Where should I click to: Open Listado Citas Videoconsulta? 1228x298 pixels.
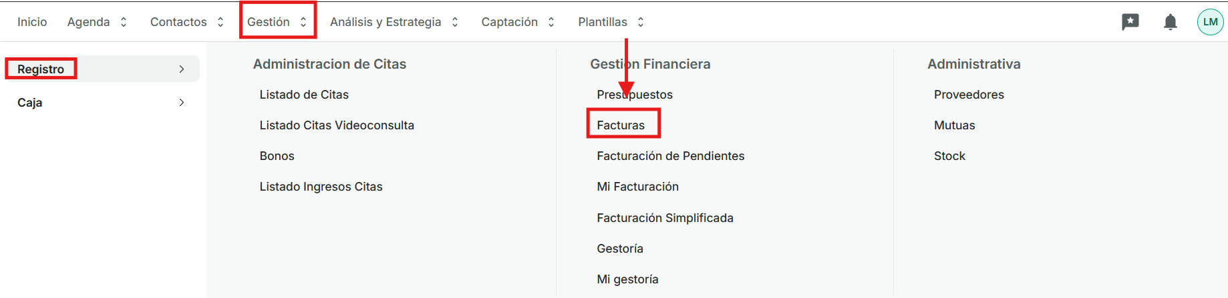[x=337, y=125]
